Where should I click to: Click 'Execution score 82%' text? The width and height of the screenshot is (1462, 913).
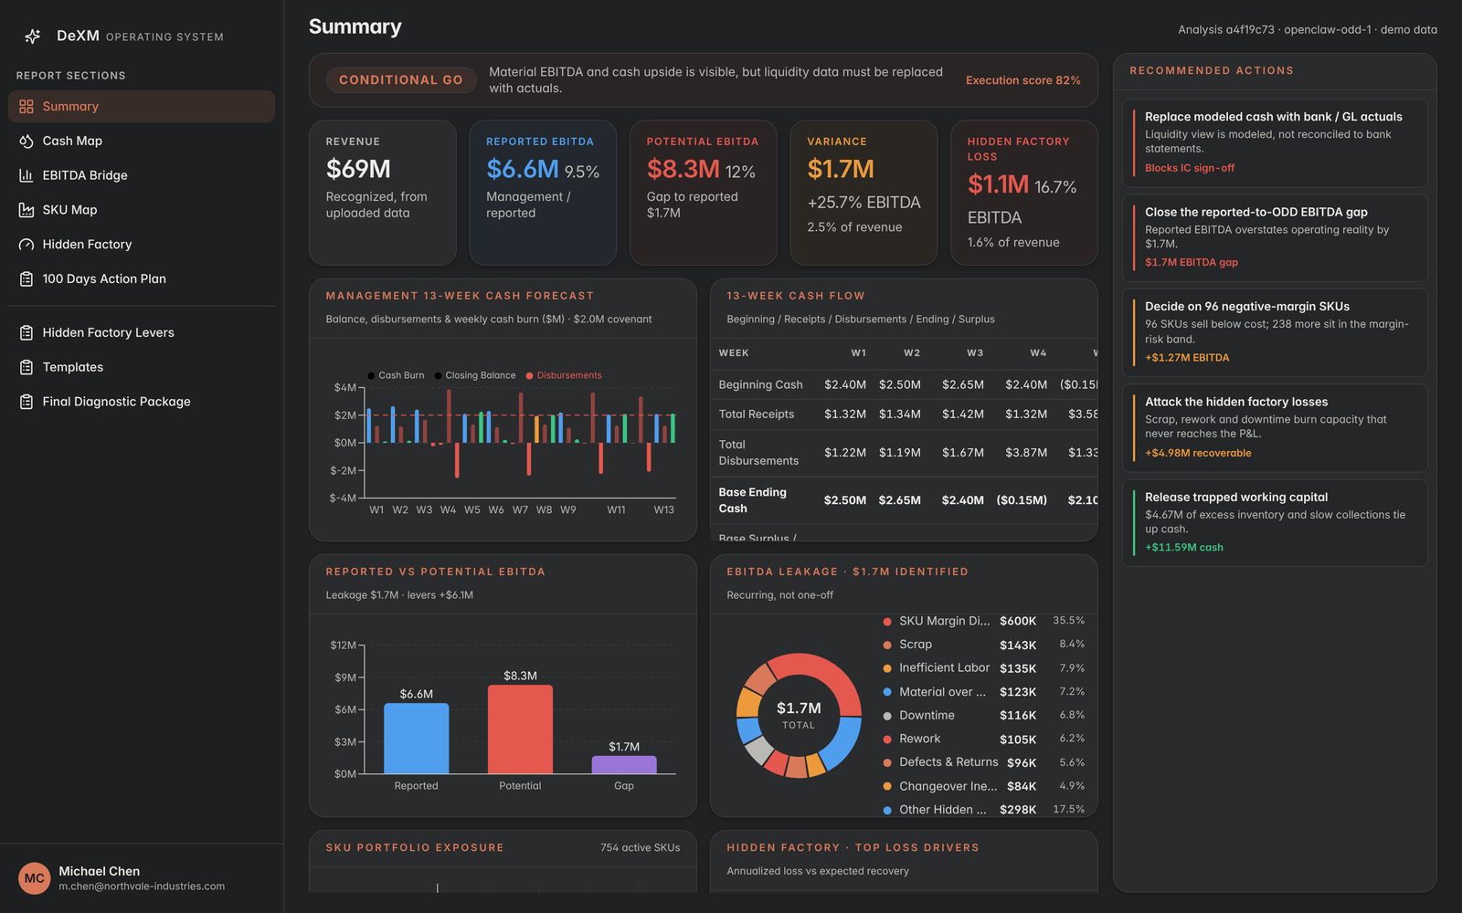[x=1023, y=80]
